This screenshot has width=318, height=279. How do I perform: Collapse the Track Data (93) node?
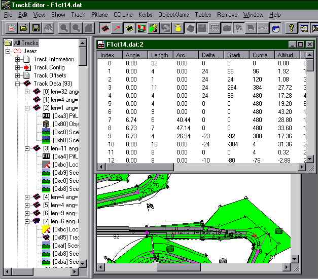click(18, 84)
